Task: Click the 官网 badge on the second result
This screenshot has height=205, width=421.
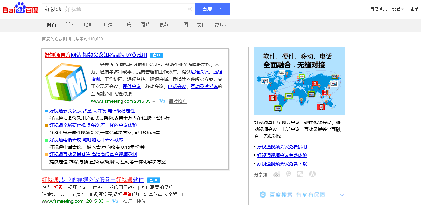Action: (x=153, y=180)
